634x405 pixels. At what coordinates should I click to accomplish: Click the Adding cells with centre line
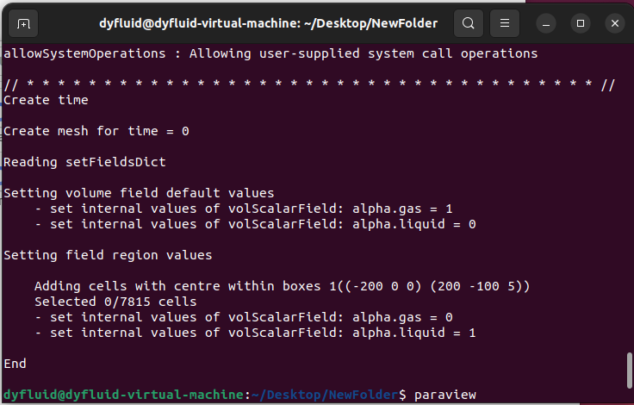[x=282, y=286]
